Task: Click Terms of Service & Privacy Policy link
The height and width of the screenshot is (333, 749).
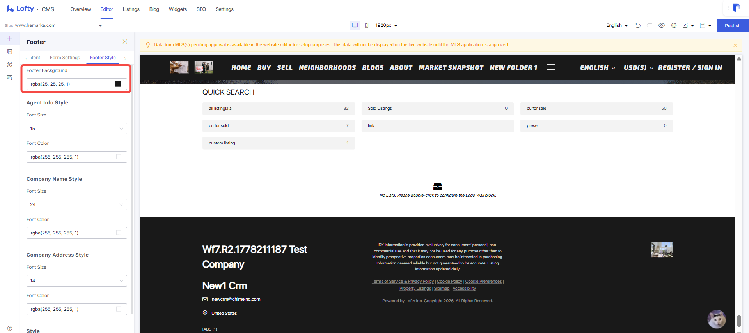Action: tap(403, 281)
